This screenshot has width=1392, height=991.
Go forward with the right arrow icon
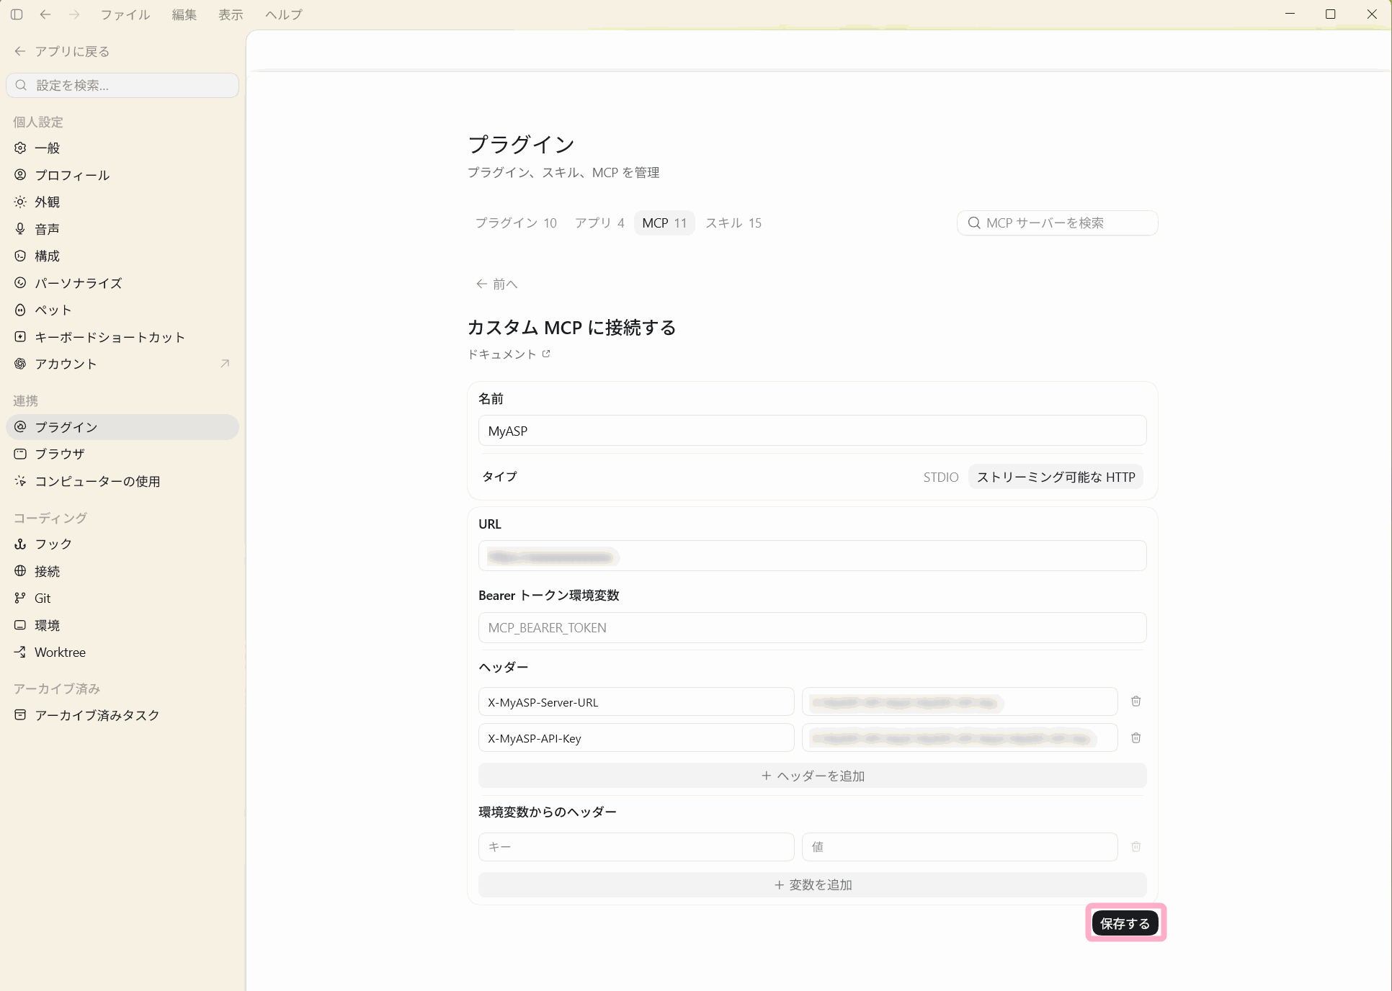pos(74,14)
